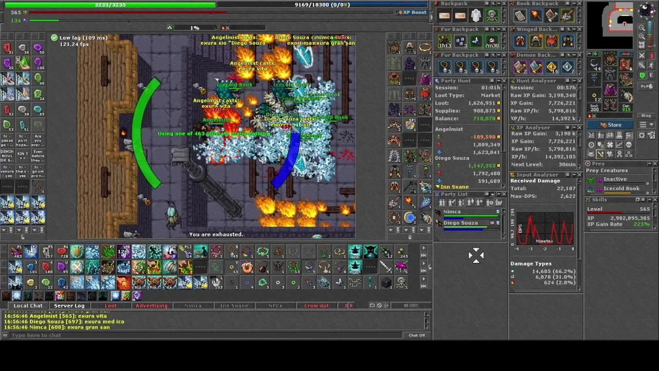
Task: Open the Advertising chat tab
Action: (x=151, y=306)
